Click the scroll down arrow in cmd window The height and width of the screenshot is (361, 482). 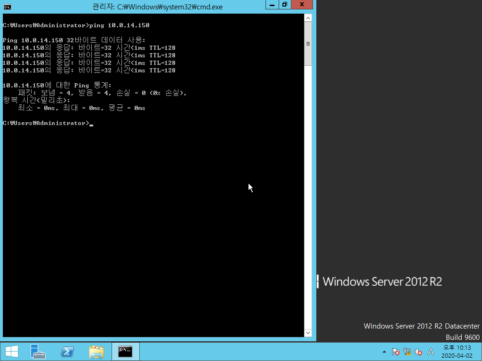pos(308,333)
